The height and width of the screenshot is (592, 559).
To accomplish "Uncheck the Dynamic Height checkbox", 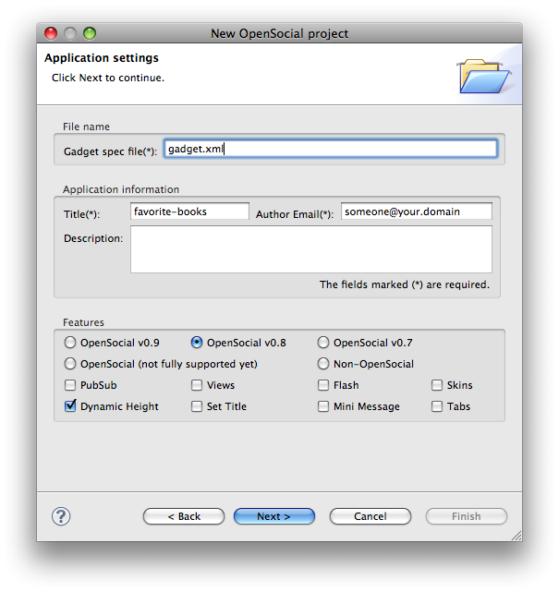I will [x=70, y=405].
